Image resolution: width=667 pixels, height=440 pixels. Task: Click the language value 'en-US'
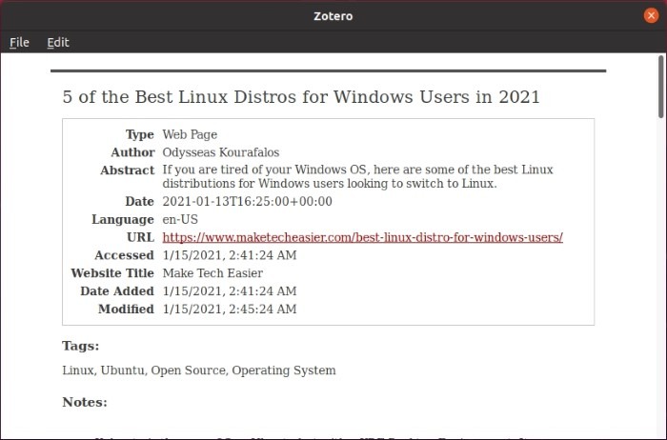coord(180,219)
